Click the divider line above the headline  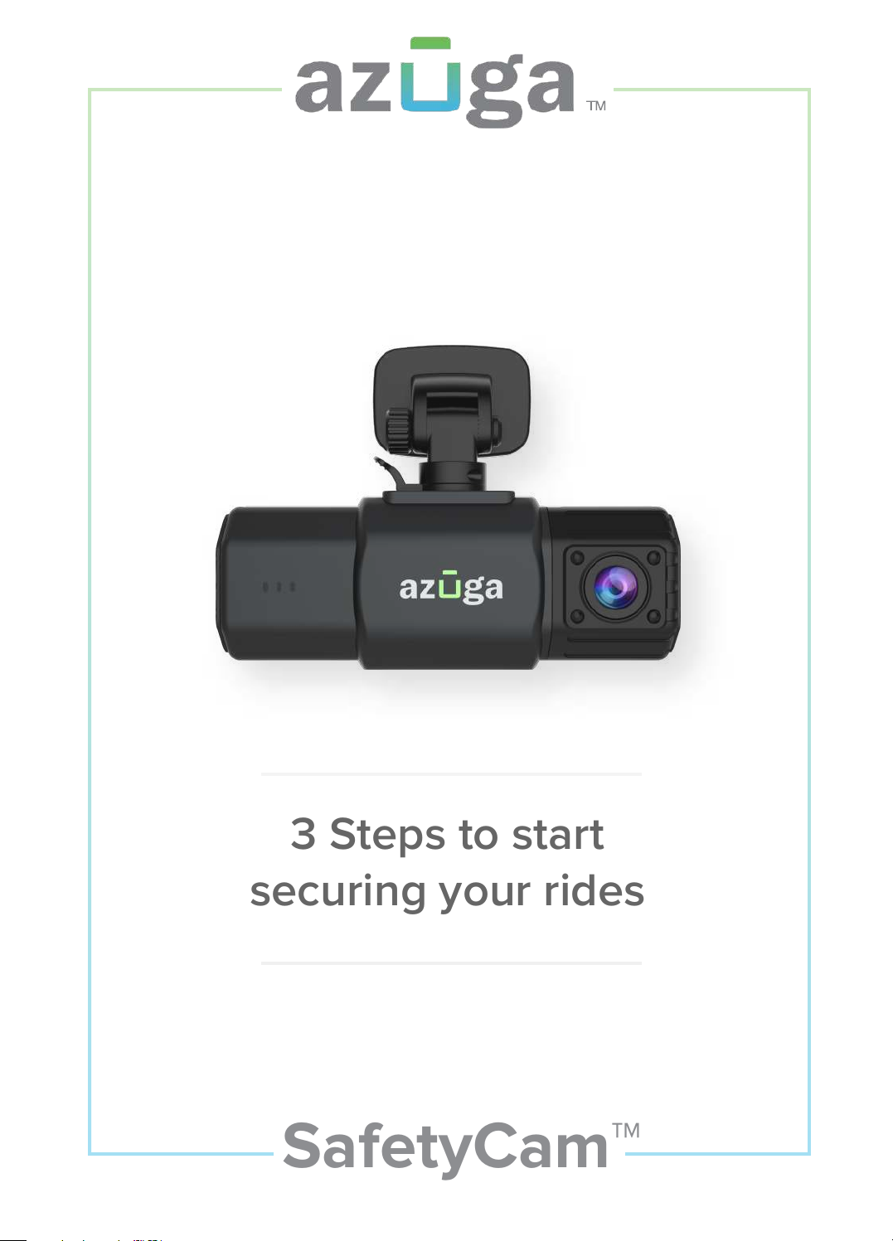point(451,774)
